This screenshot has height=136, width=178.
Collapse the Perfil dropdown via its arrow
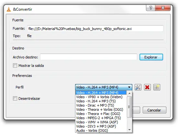tap(129, 87)
